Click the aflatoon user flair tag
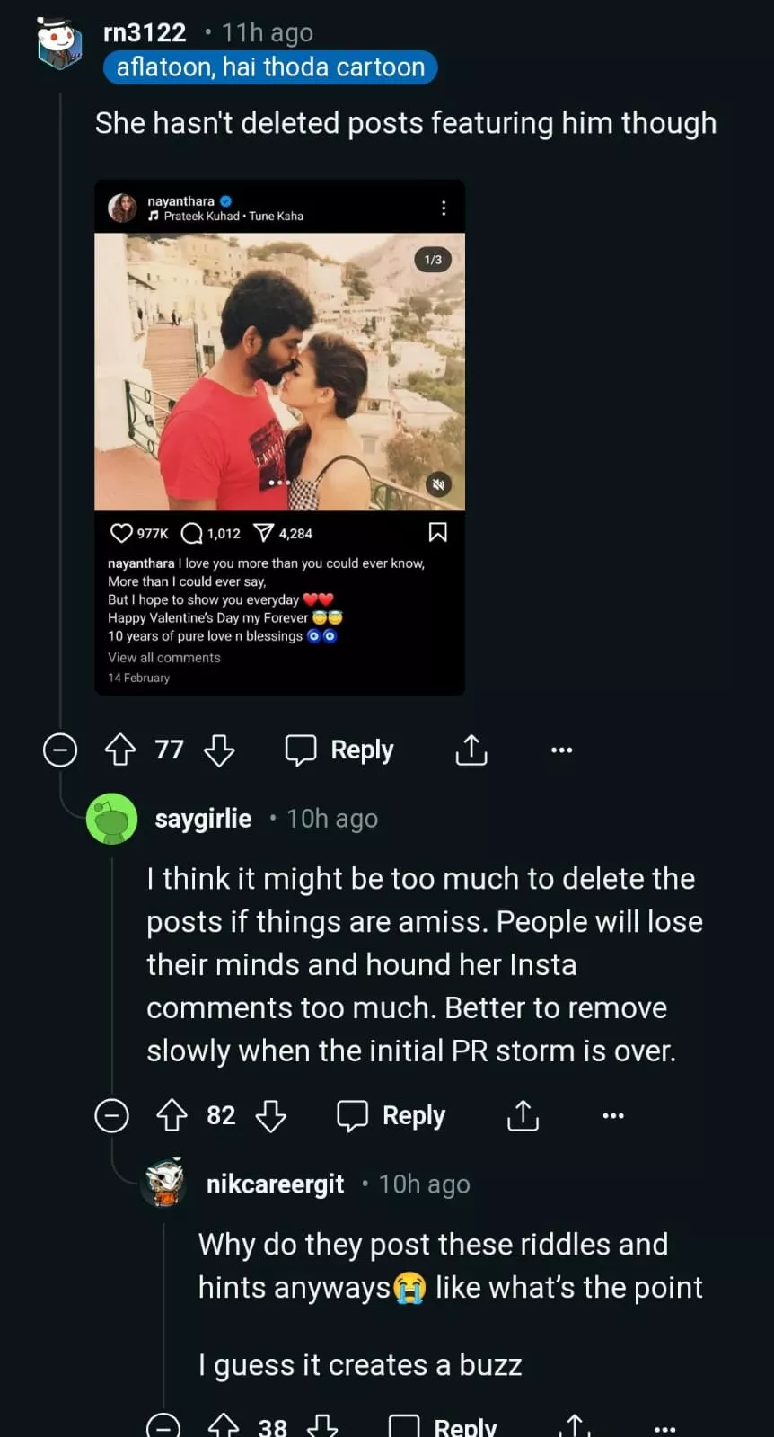Screen dimensions: 774x1437 tap(270, 67)
